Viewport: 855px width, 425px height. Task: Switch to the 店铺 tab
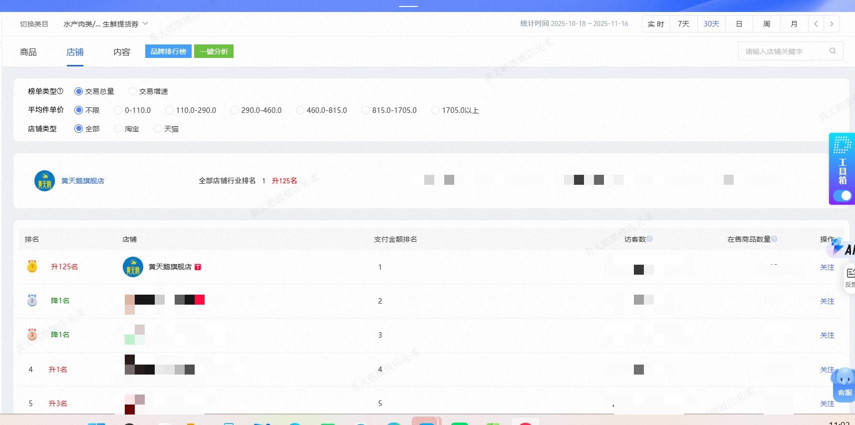[x=75, y=52]
